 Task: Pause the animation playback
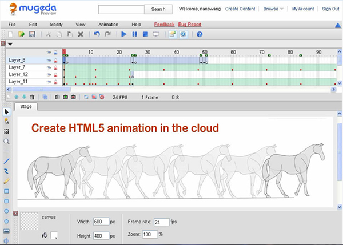(x=135, y=35)
